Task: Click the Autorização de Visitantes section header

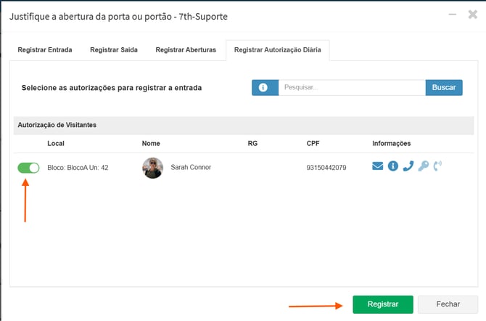Action: [x=57, y=125]
